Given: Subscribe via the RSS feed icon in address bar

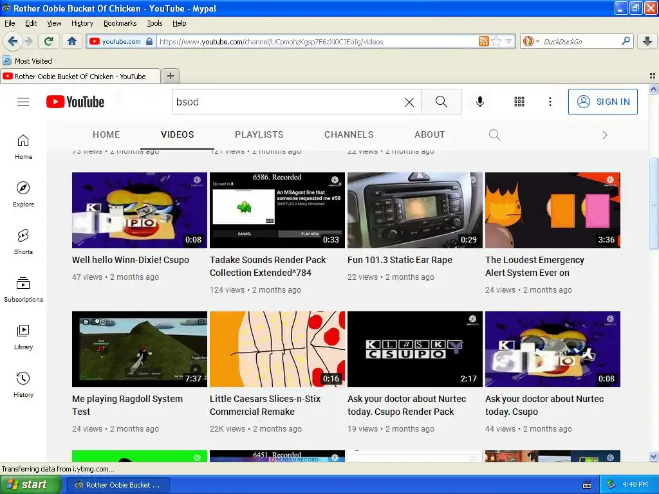Looking at the screenshot, I should coord(483,41).
